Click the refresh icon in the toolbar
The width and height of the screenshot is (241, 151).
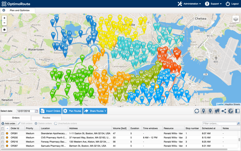[x=197, y=111]
